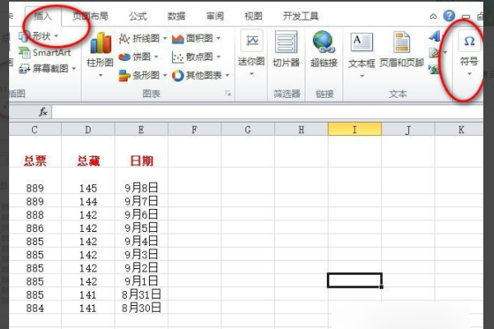Click the 面积图 area chart icon
The height and width of the screenshot is (329, 494).
(178, 39)
